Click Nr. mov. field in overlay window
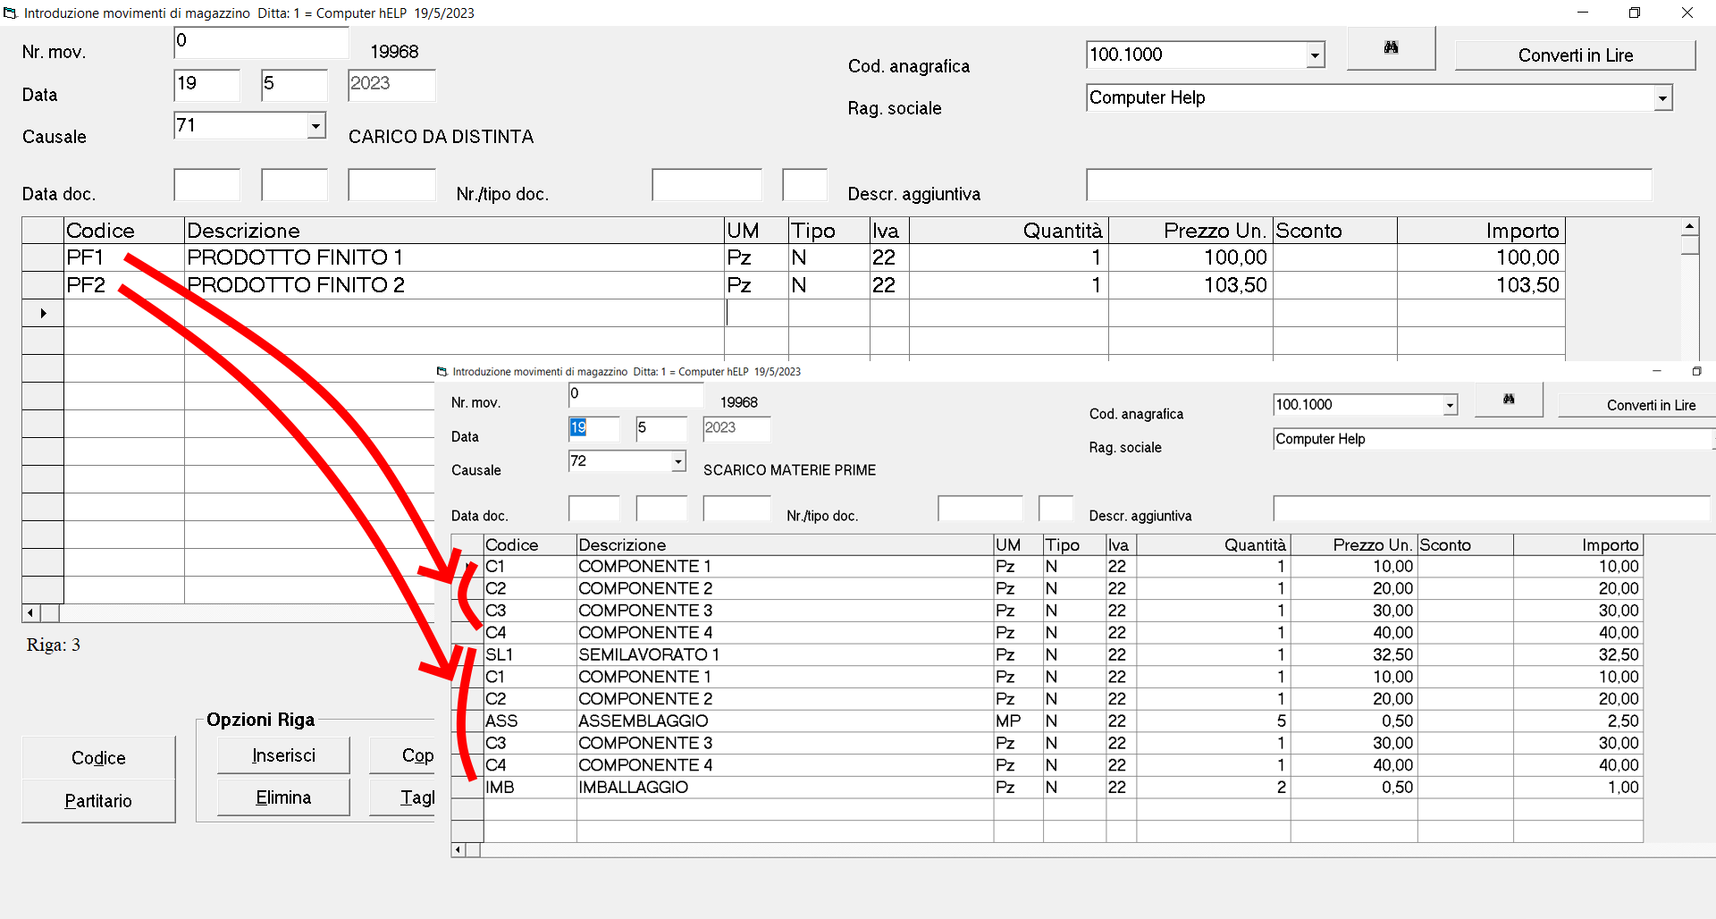Screen dimensions: 1716x919 (x=635, y=395)
